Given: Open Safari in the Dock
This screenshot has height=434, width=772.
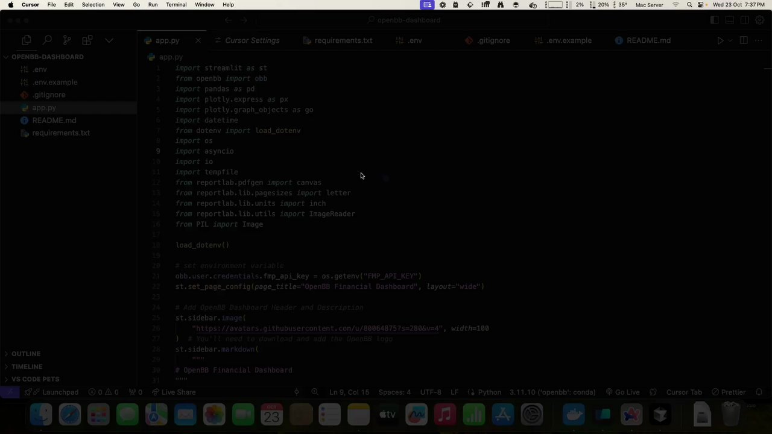Looking at the screenshot, I should point(69,415).
